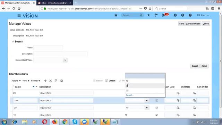Open the Format menu

tap(35, 81)
